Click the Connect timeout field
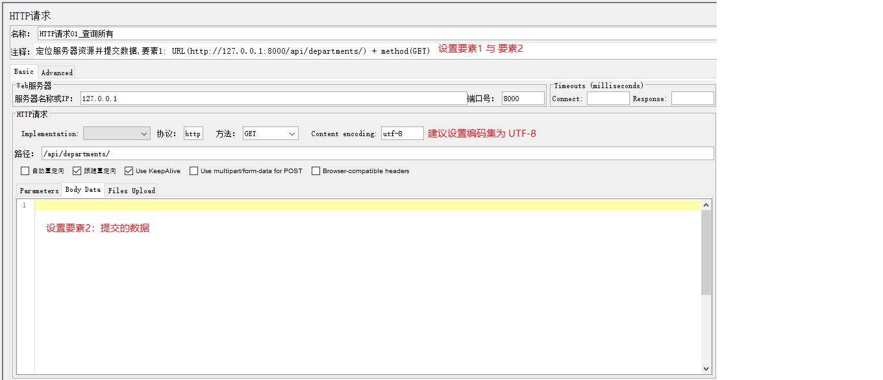883x380 pixels. [x=608, y=99]
